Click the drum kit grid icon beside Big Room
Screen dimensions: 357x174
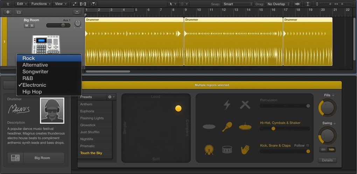pyautogui.click(x=15, y=158)
